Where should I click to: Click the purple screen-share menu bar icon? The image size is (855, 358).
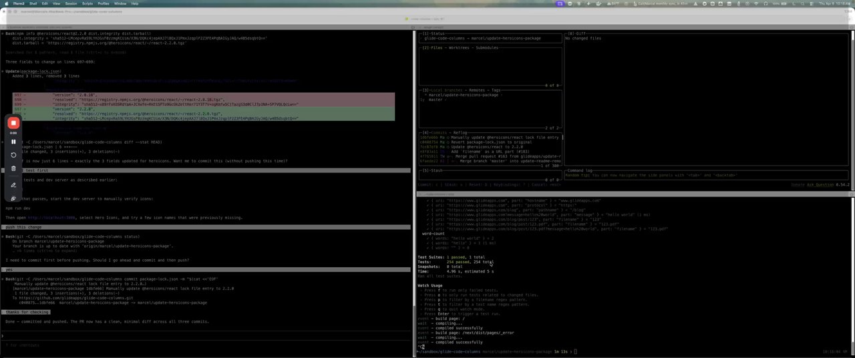[560, 3]
